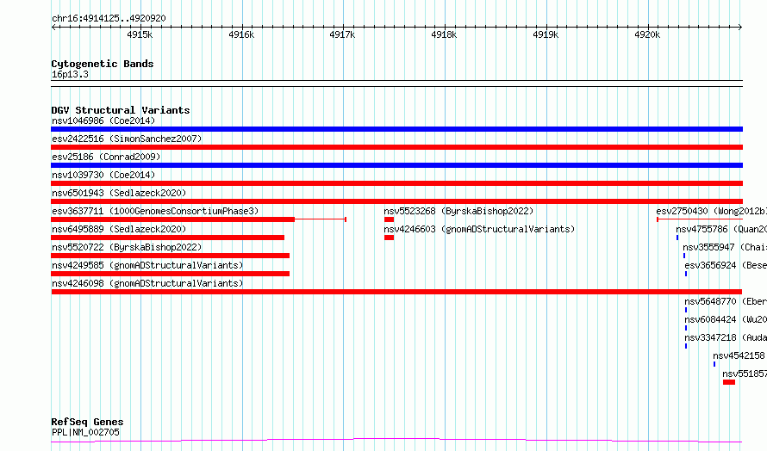This screenshot has height=451, width=767.
Task: Open esv3637711 (1000GenomesConsortiumPhase3) label
Action: 155,211
